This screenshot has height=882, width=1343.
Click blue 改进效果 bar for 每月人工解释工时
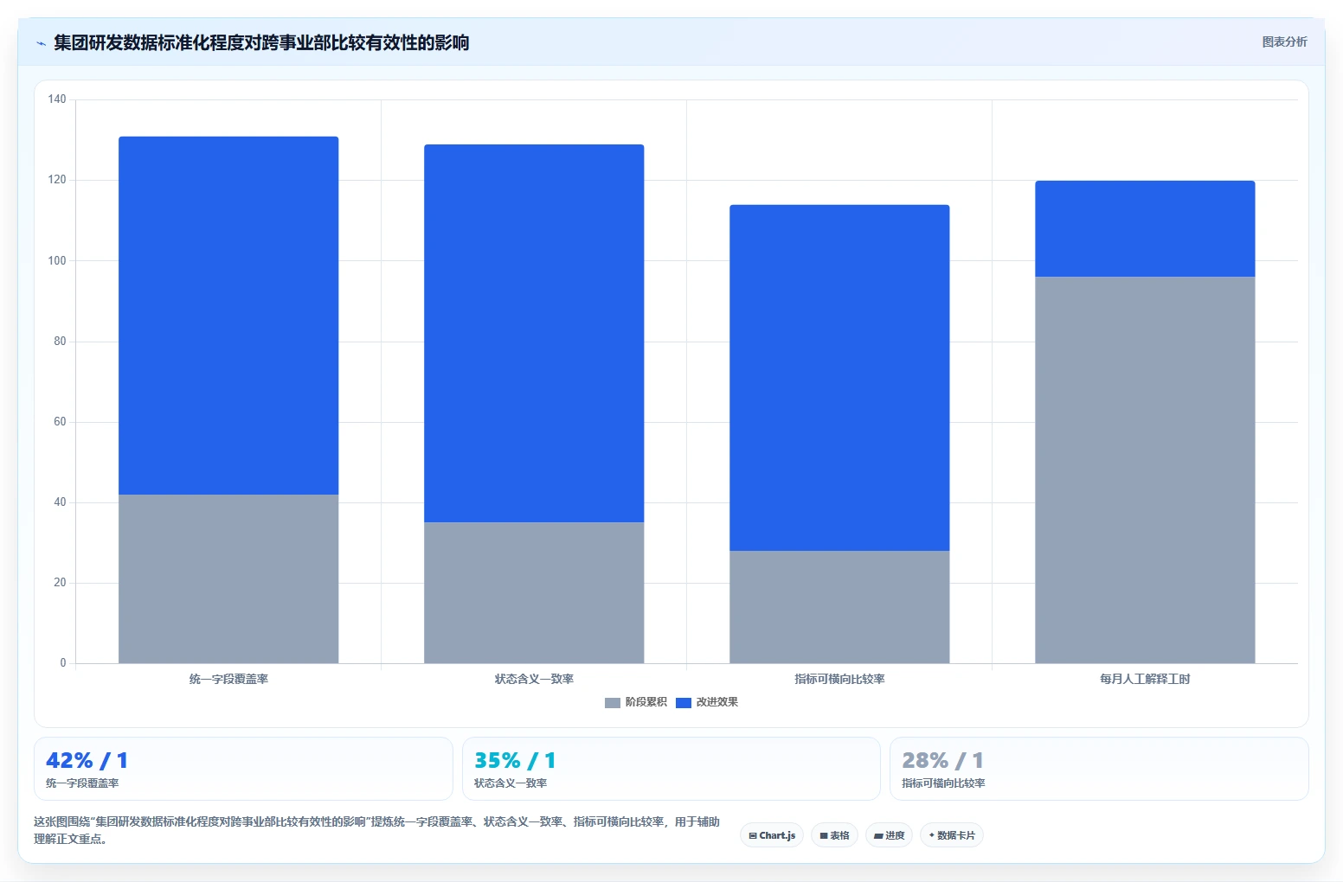coord(1145,229)
